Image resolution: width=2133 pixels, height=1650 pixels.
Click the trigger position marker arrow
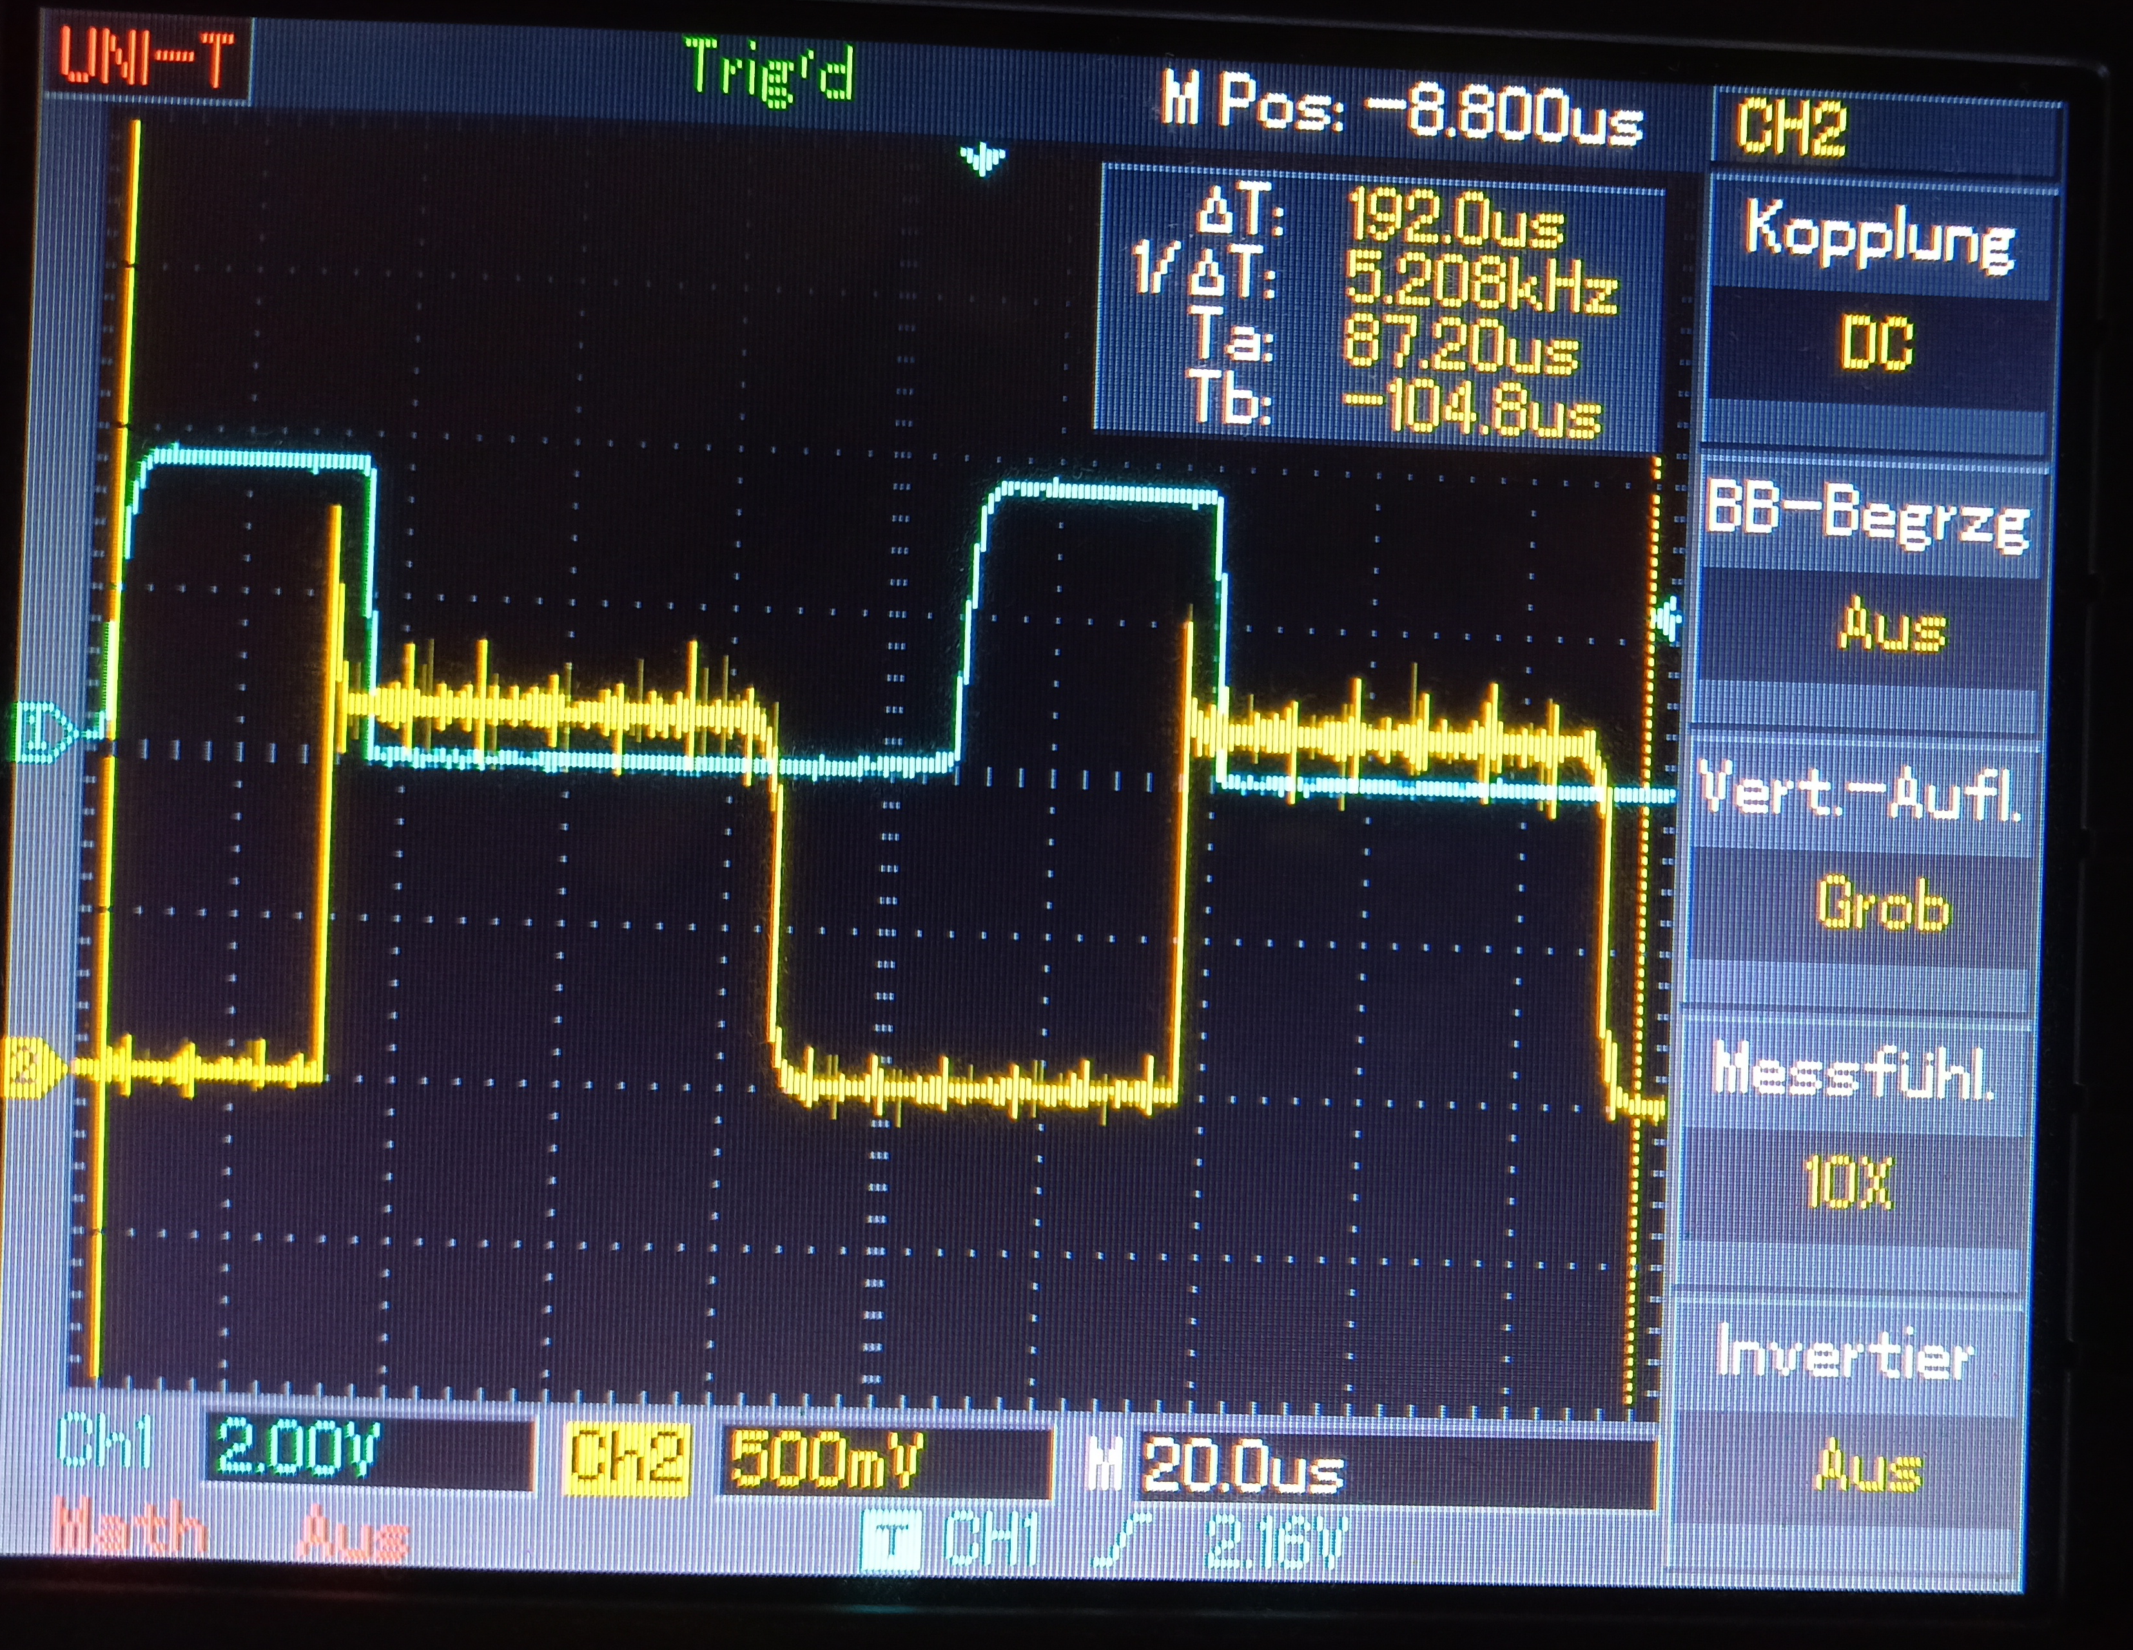pyautogui.click(x=982, y=159)
